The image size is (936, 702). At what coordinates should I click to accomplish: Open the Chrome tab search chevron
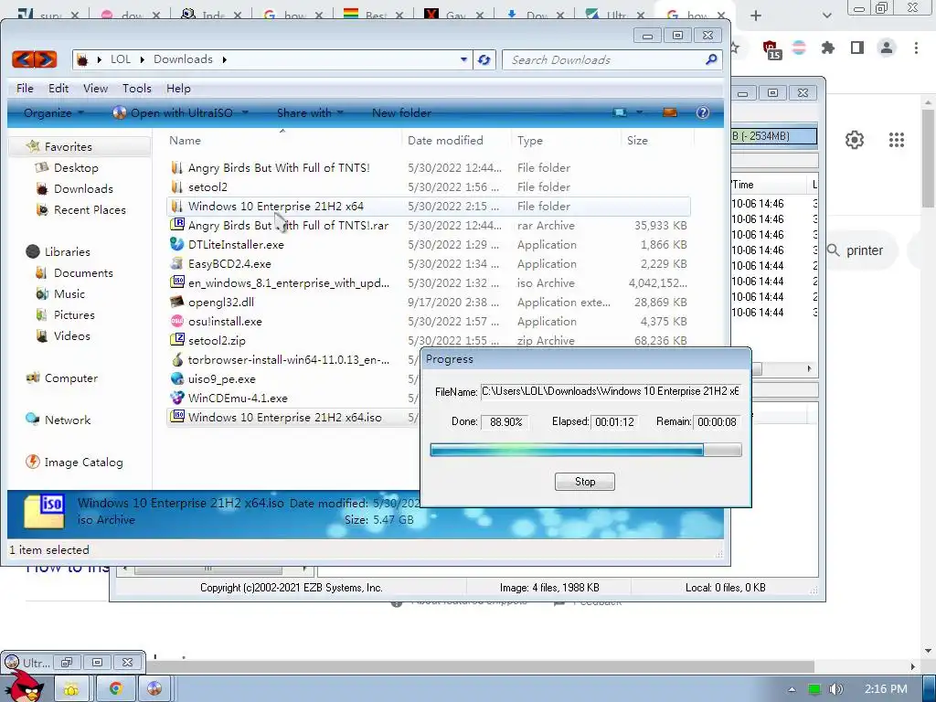coord(826,16)
